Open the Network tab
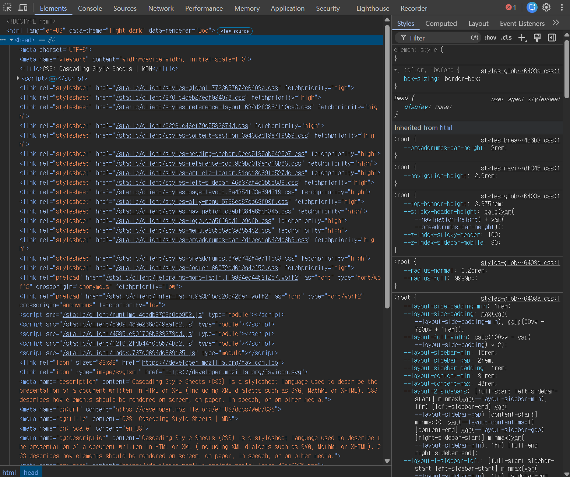The width and height of the screenshot is (570, 477). coord(161,8)
